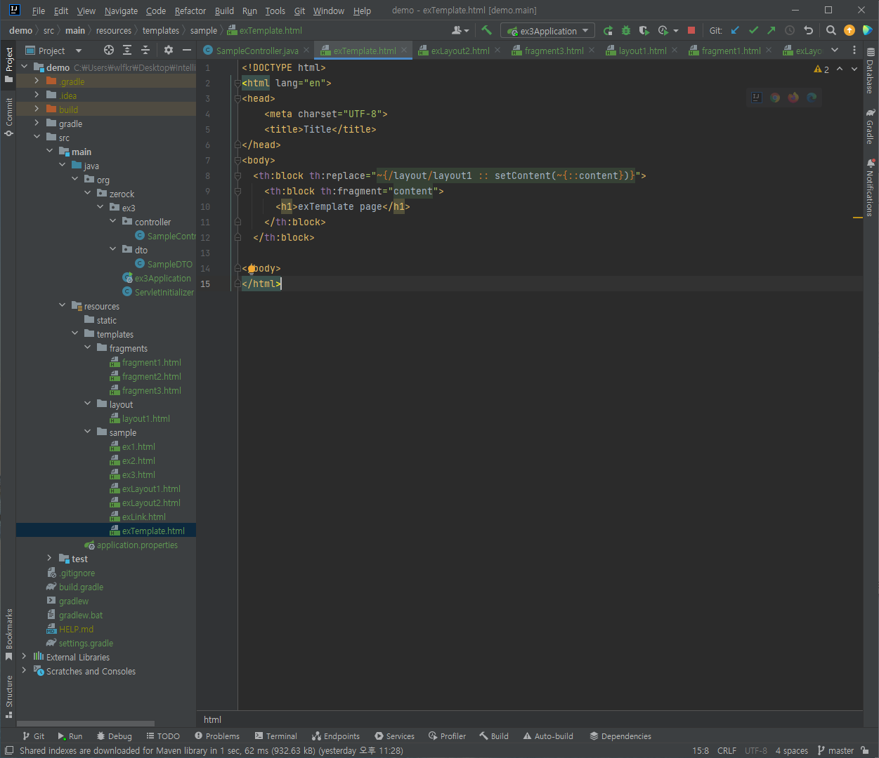Hide the Project tool window
The height and width of the screenshot is (758, 879).
187,50
